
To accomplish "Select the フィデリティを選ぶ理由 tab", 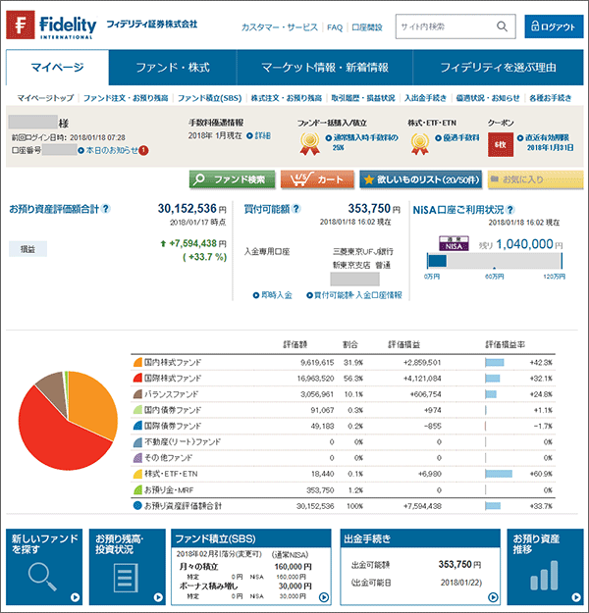I will point(498,68).
